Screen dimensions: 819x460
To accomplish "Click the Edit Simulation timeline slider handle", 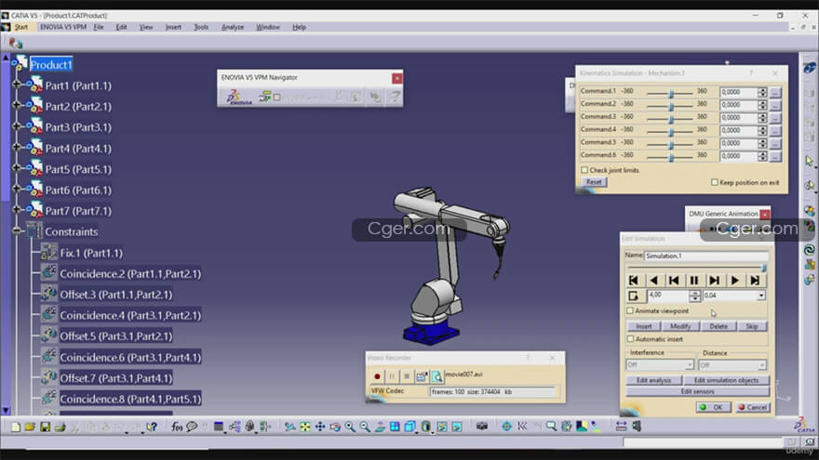I will coord(764,268).
